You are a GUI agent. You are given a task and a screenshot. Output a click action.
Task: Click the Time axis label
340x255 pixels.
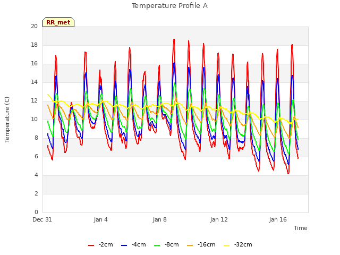tap(301, 228)
